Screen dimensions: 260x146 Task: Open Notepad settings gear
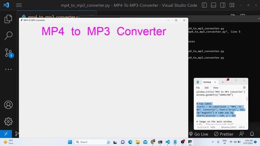tap(244, 88)
